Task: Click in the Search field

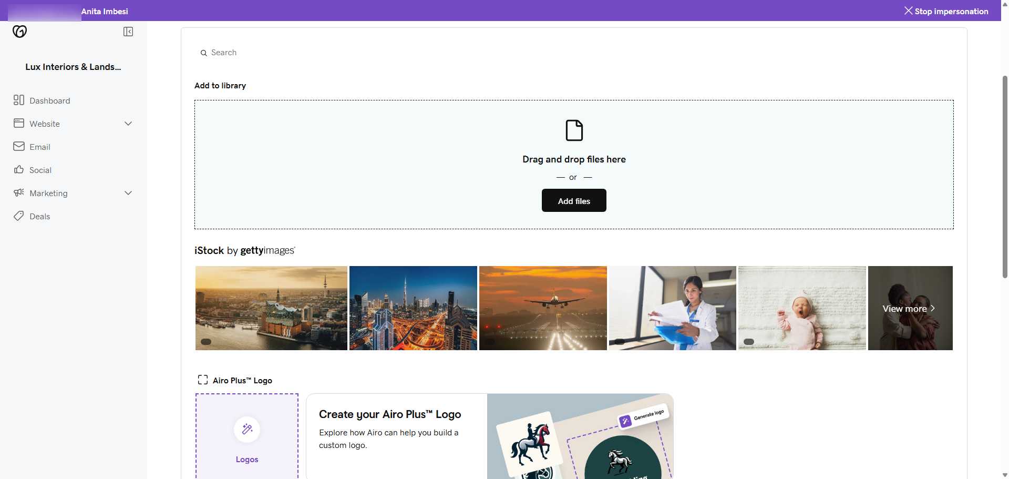Action: [x=574, y=53]
